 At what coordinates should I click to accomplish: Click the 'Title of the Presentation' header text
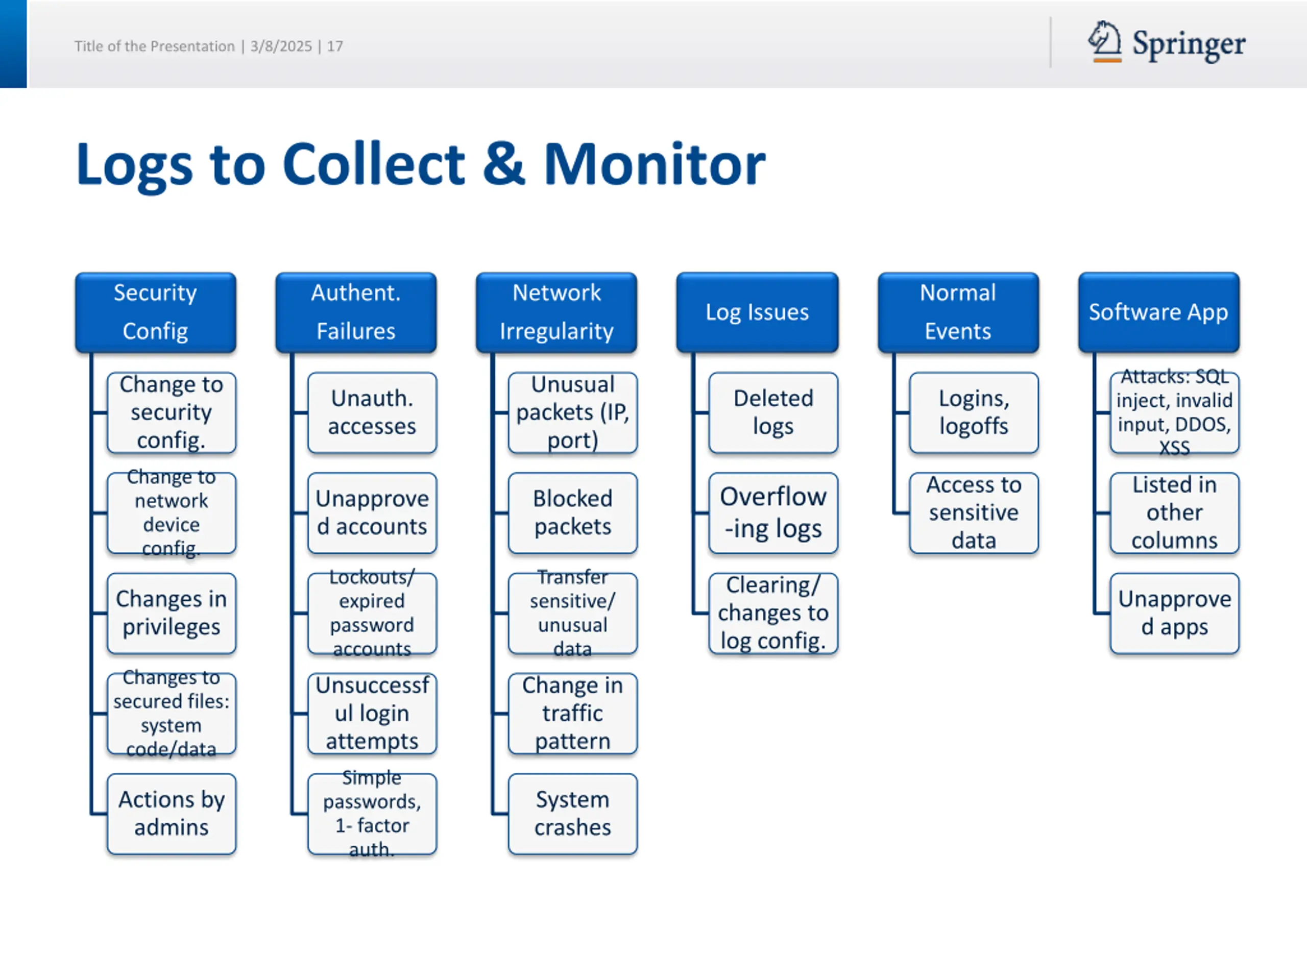coord(154,46)
